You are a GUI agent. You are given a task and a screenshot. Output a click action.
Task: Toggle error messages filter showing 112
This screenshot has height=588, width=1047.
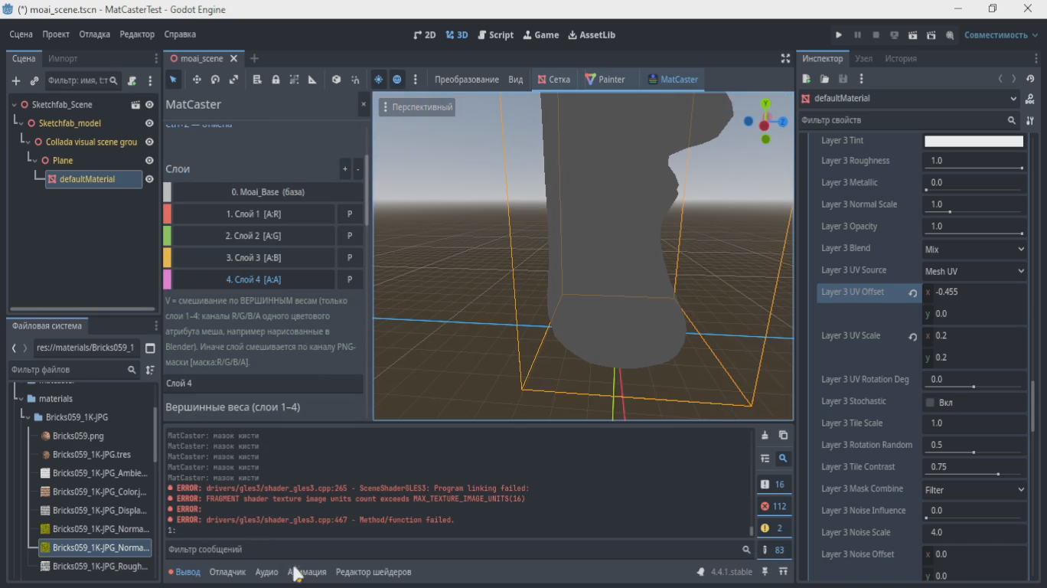pos(773,506)
